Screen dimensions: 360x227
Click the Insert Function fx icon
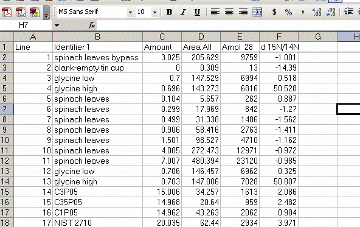point(92,25)
